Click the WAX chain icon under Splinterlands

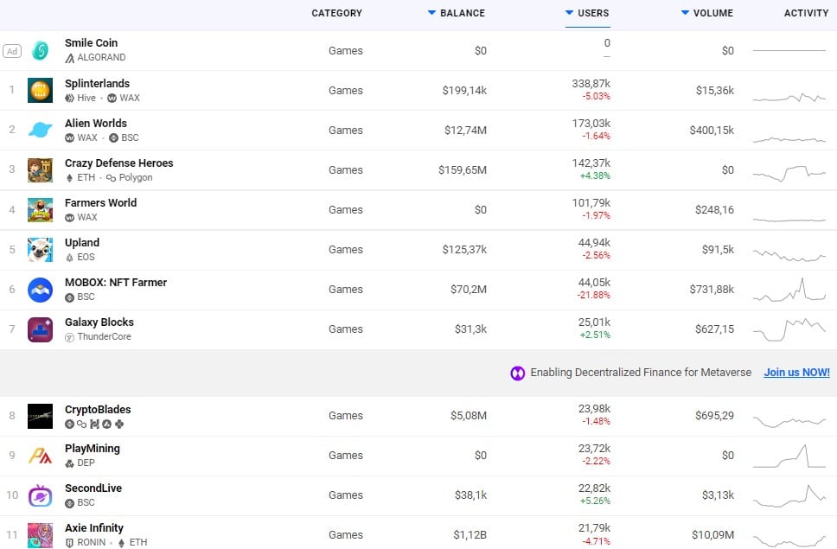pos(112,99)
